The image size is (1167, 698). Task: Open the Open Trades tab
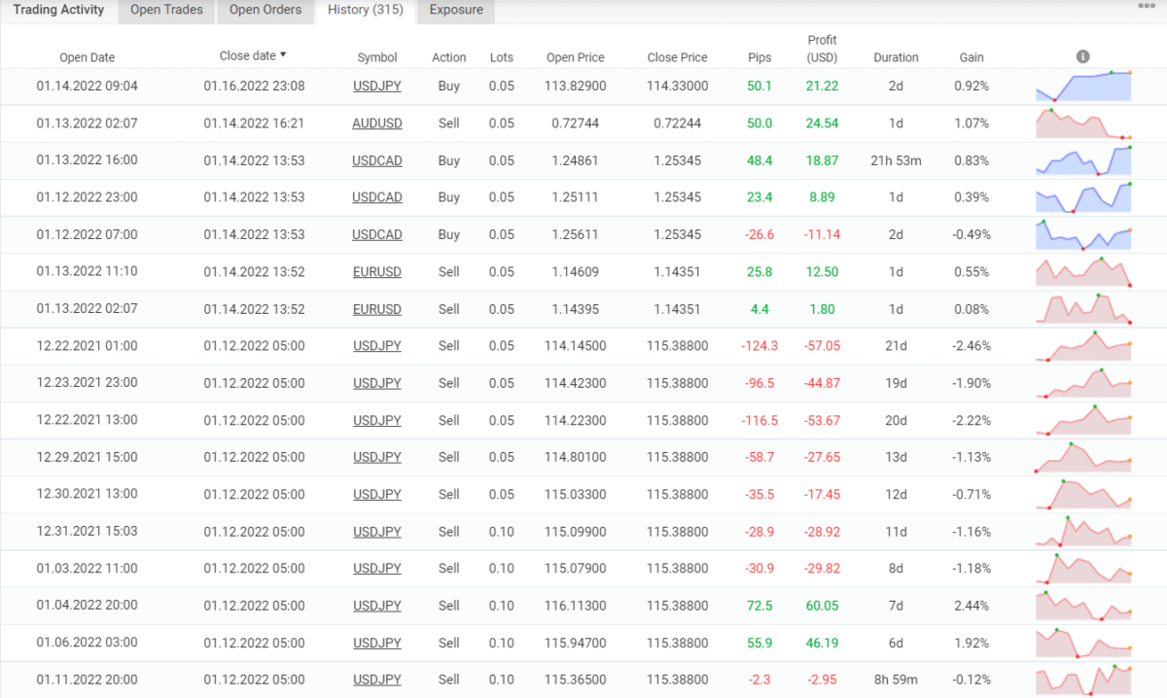pyautogui.click(x=166, y=11)
